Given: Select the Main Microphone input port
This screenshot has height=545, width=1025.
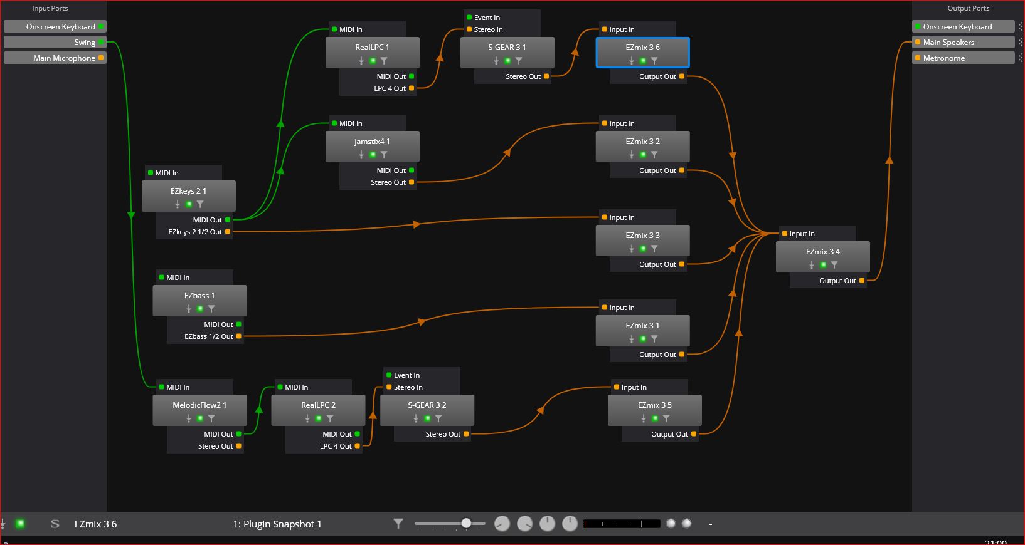Looking at the screenshot, I should pyautogui.click(x=55, y=58).
